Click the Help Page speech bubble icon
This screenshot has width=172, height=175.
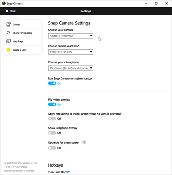pyautogui.click(x=8, y=41)
